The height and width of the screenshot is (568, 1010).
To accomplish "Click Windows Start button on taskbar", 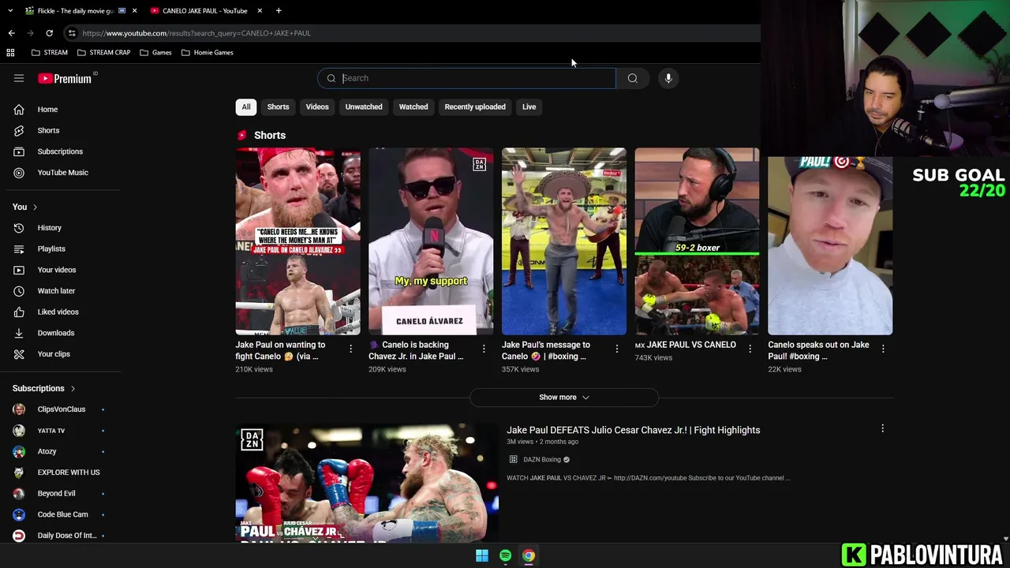I will coord(481,555).
